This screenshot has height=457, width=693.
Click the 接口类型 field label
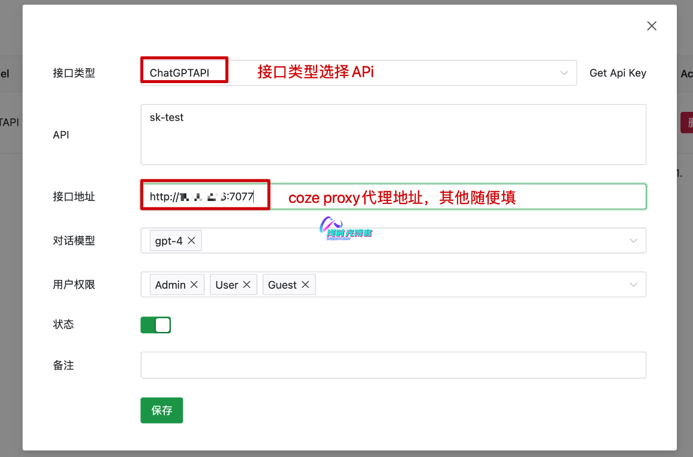click(74, 73)
